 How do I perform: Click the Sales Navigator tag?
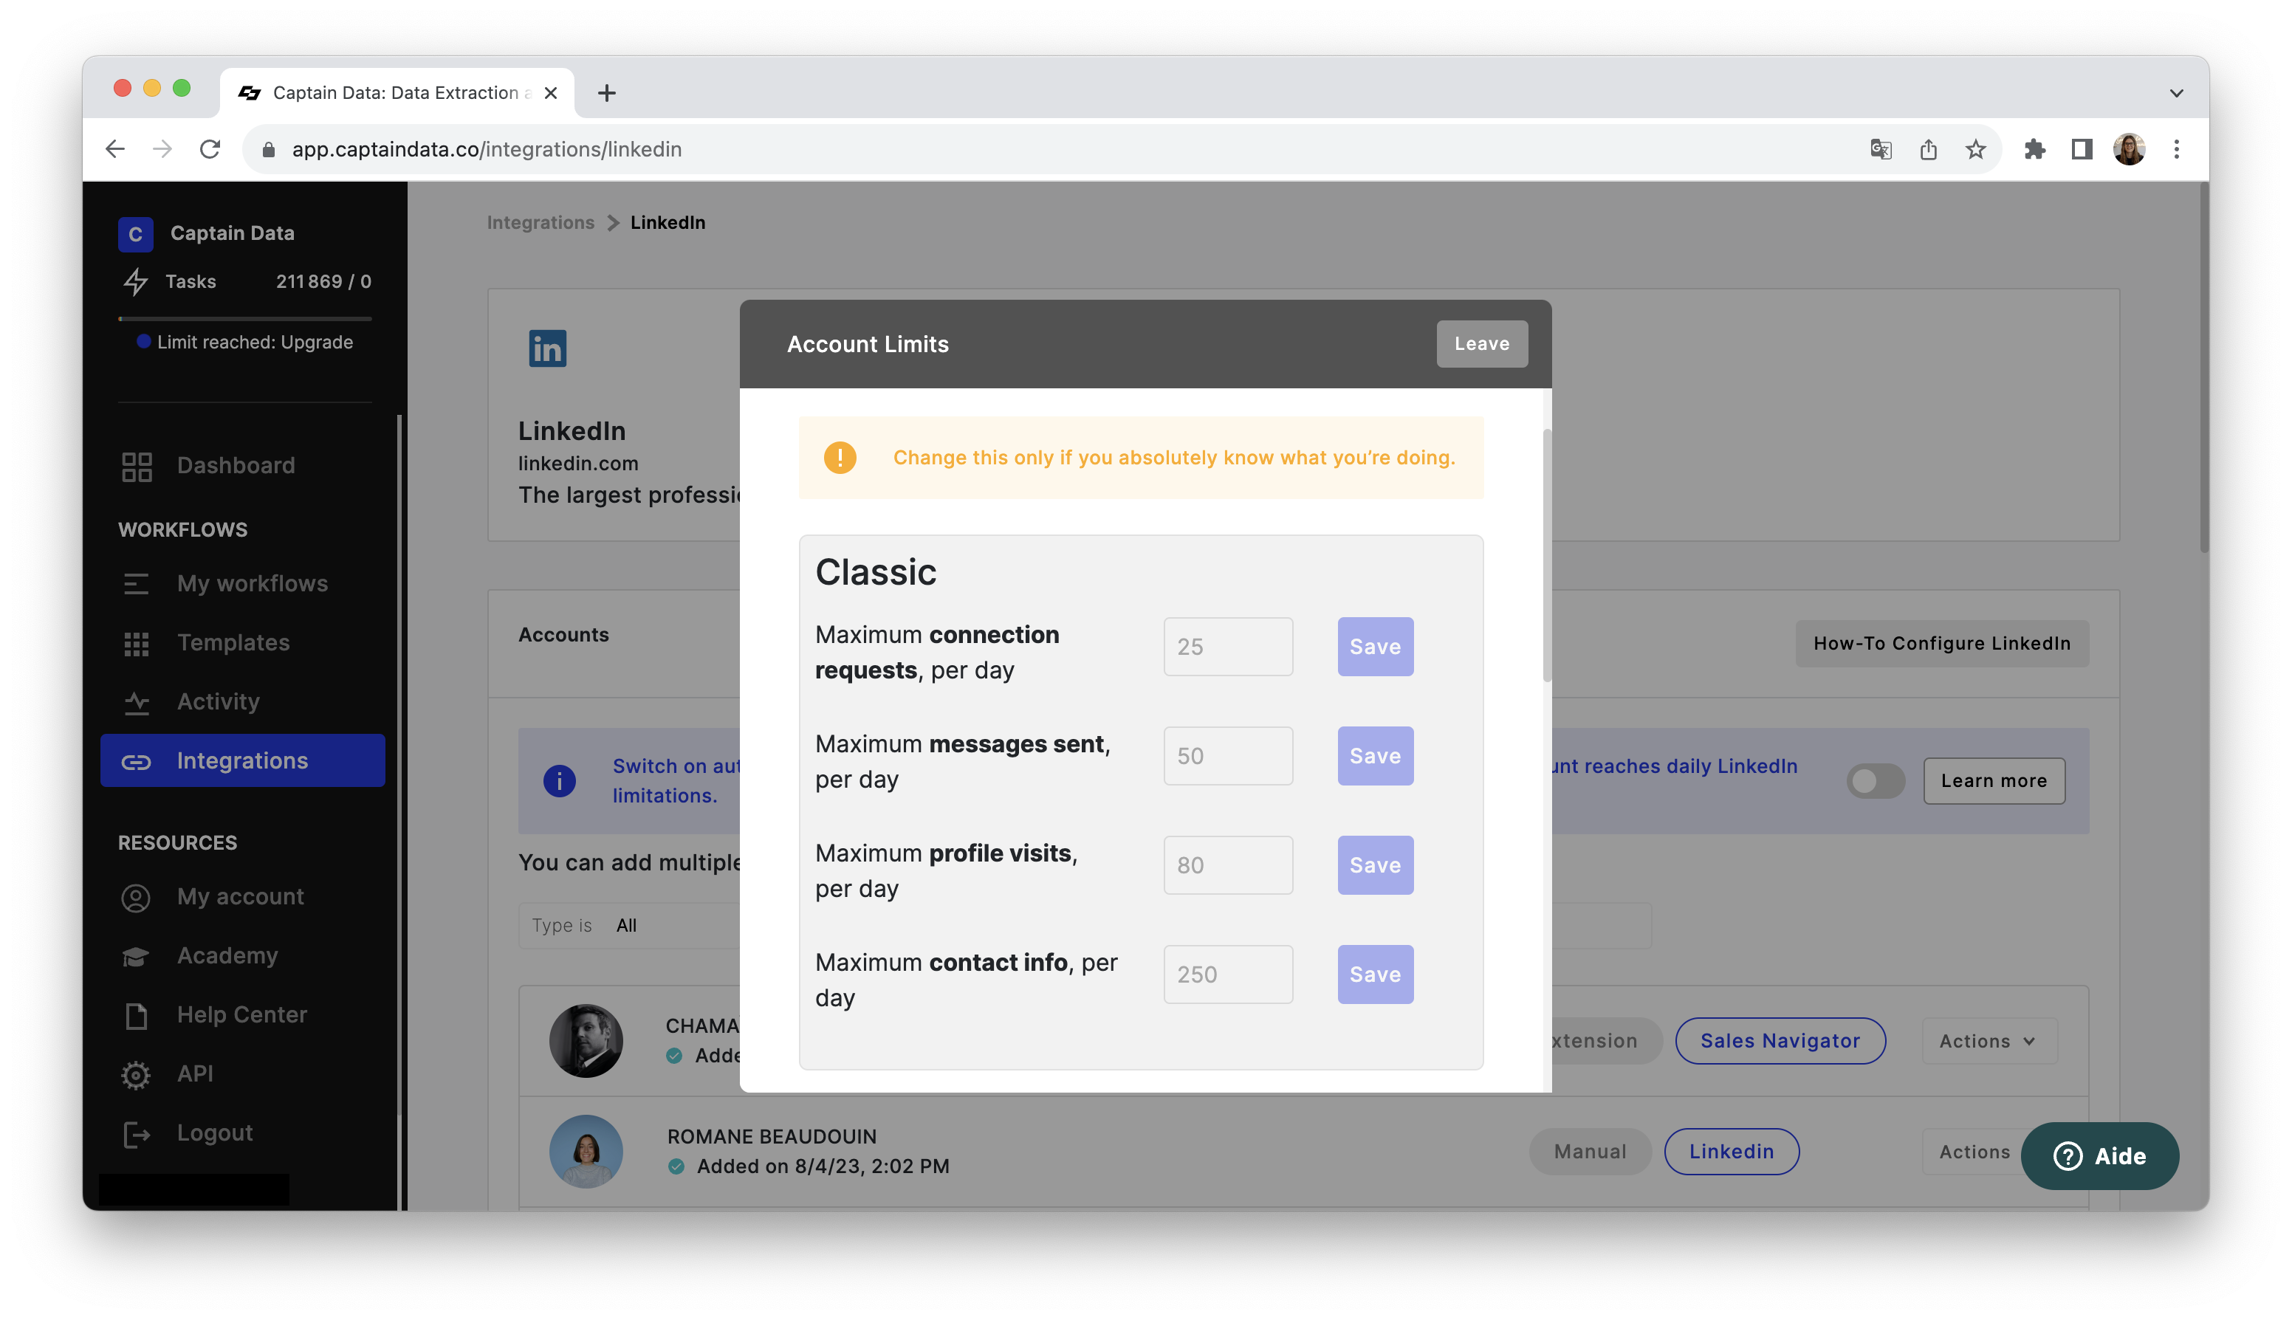click(x=1779, y=1041)
